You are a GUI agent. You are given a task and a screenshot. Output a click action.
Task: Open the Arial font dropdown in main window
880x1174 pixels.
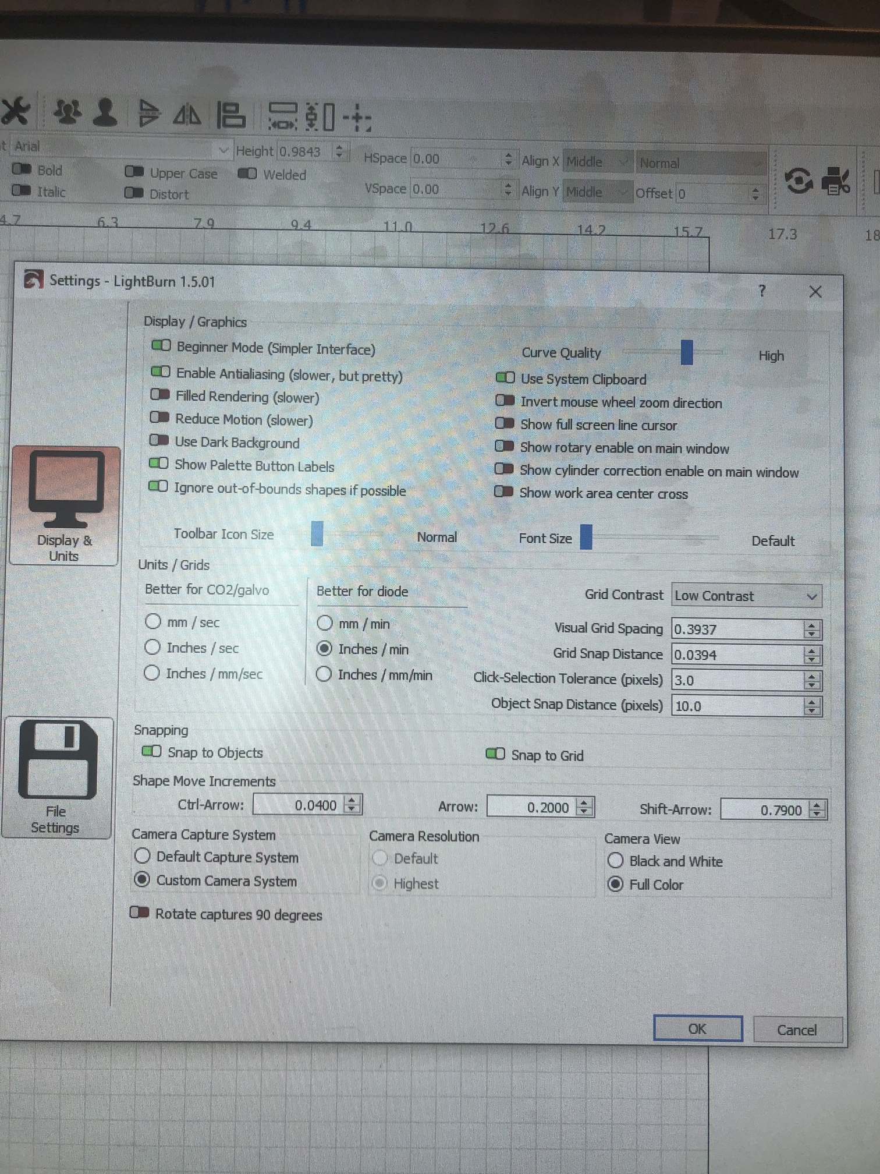point(121,148)
